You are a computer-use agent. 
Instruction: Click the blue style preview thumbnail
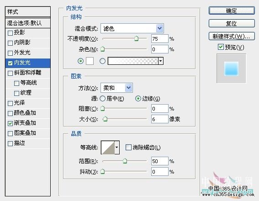(231, 69)
